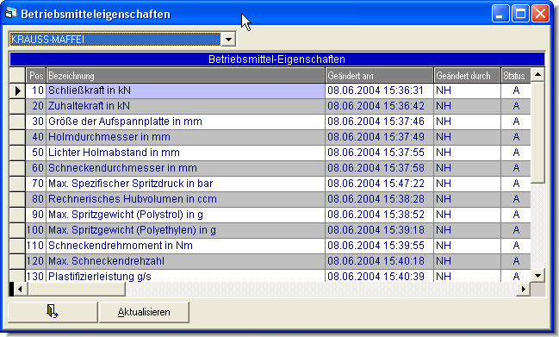Open the KRAUSS-MAFFEI dropdown arrow
The width and height of the screenshot is (559, 337).
[x=228, y=40]
